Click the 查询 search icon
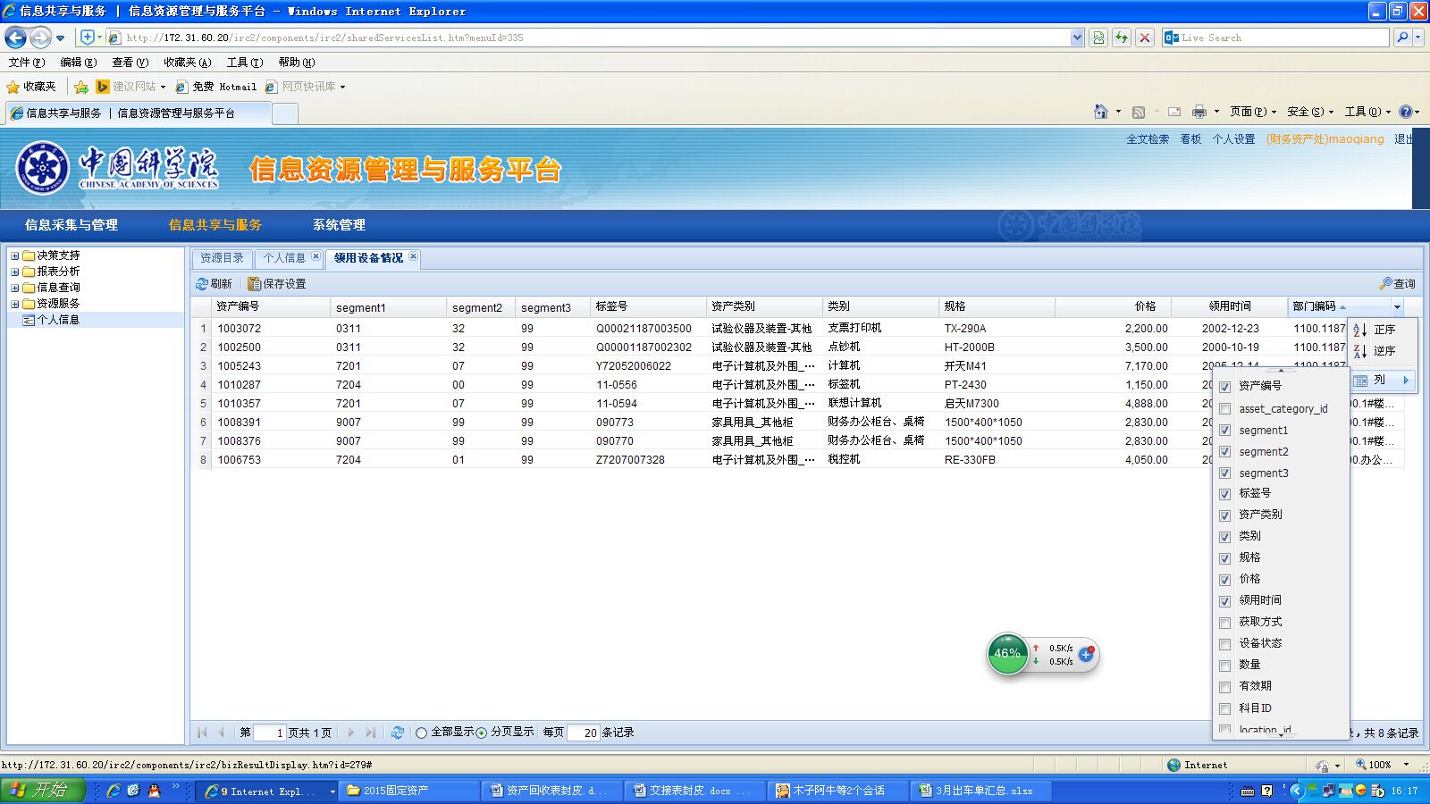 [1385, 284]
